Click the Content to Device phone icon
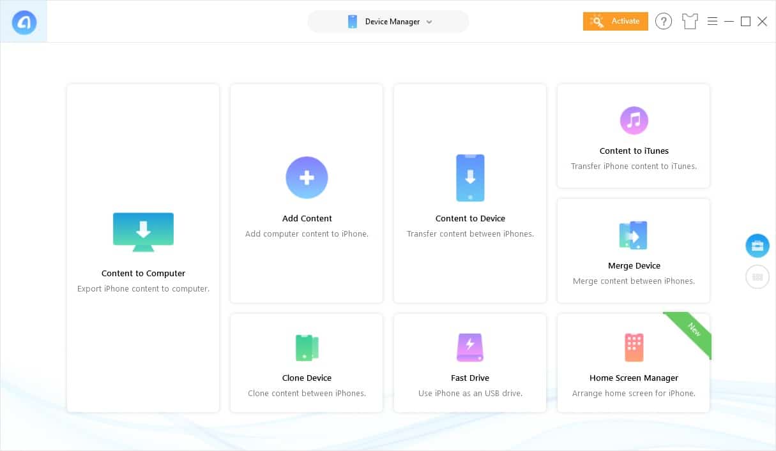Viewport: 776px width, 451px height. coord(470,177)
